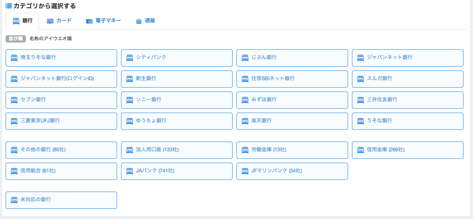Viewport: 473px width, 219px height.
Task: Click the bank icon beside JAバンク (741社)
Action: click(x=130, y=171)
